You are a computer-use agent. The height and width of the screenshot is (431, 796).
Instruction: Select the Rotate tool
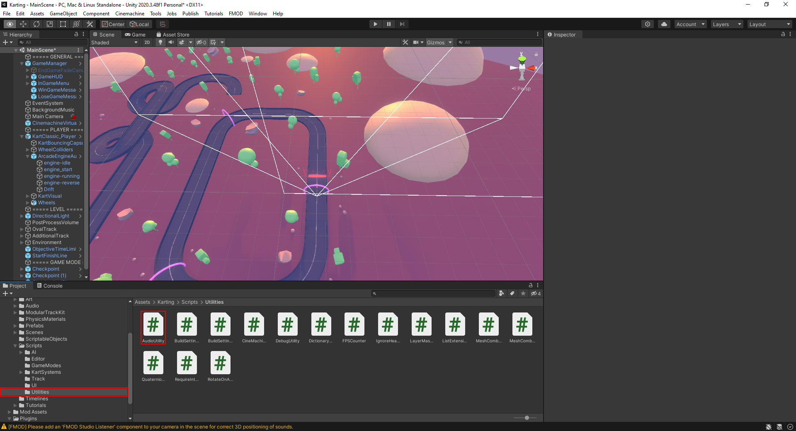click(x=36, y=24)
